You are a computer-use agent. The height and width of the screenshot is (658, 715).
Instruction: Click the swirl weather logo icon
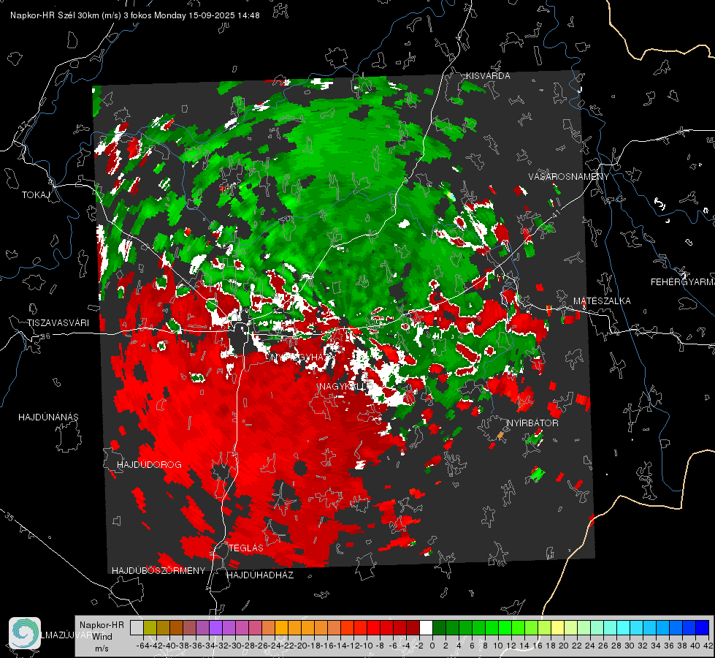(25, 633)
